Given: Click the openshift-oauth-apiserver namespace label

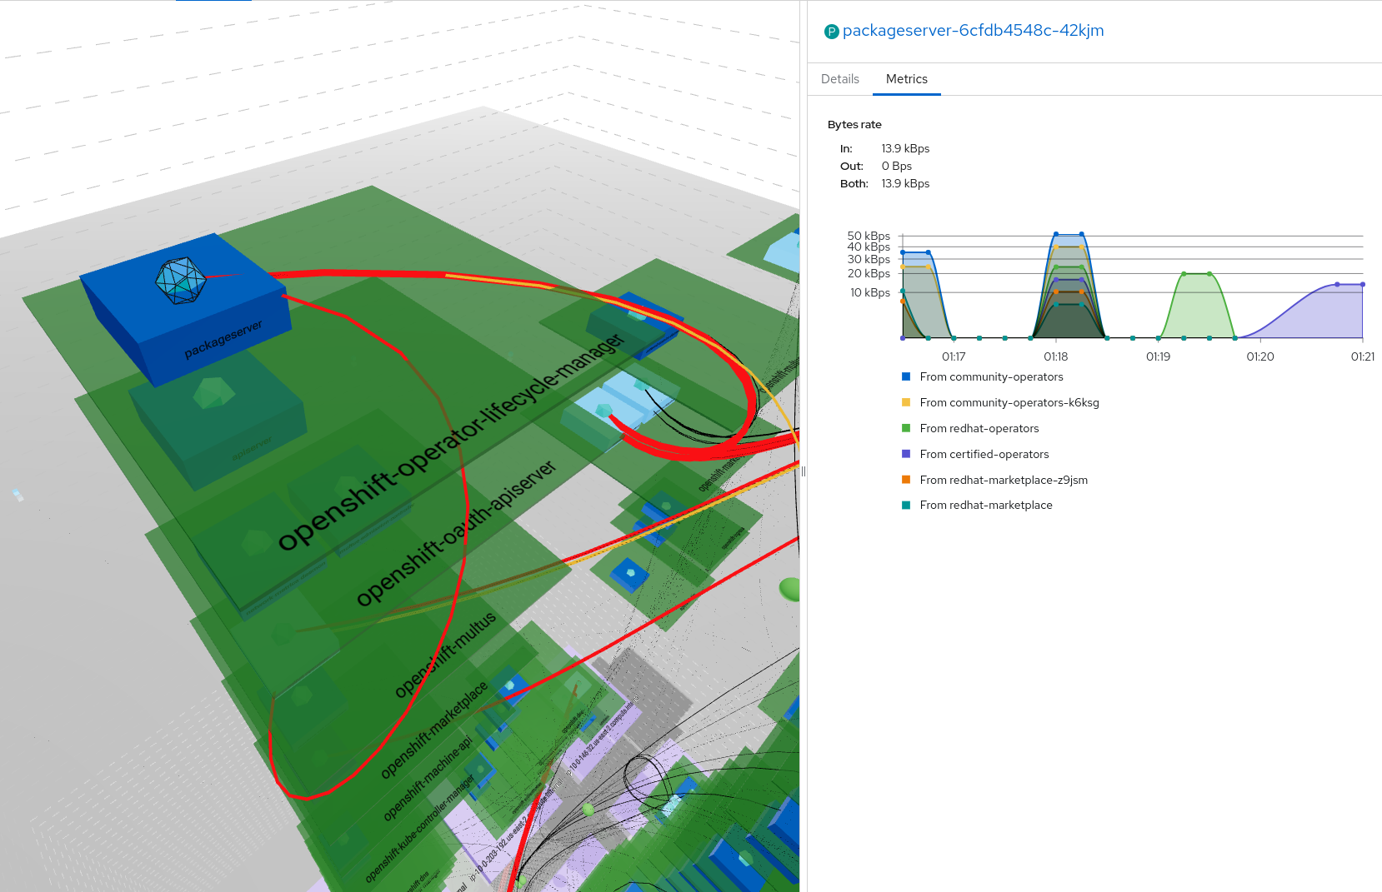Looking at the screenshot, I should [456, 533].
